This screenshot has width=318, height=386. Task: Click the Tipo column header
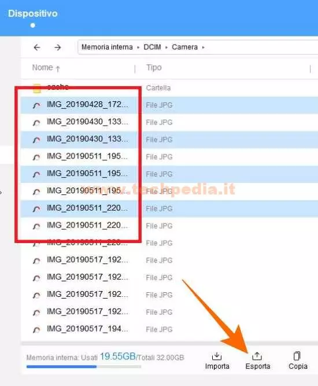pos(154,68)
